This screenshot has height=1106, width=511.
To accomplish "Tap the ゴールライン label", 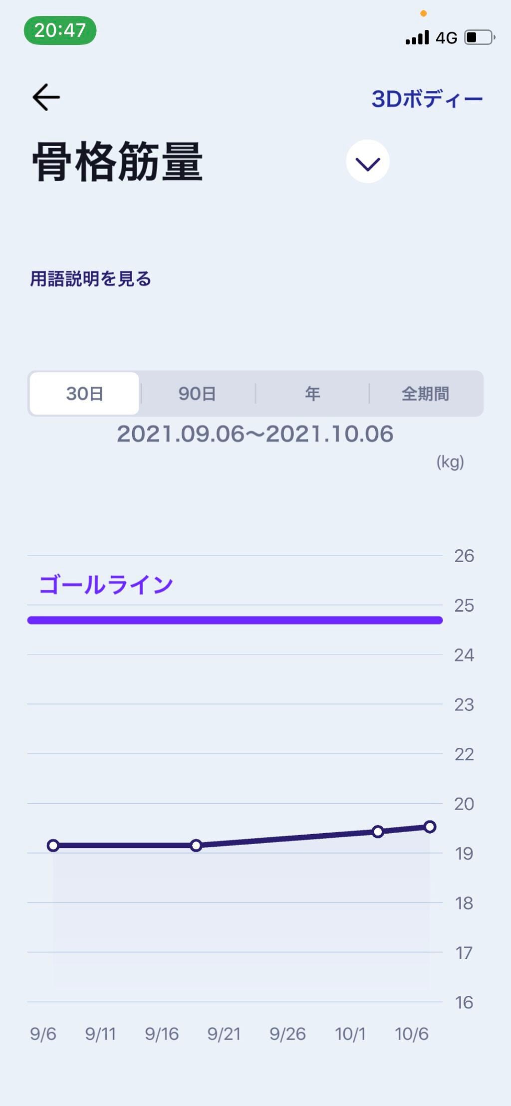I will pos(106,585).
